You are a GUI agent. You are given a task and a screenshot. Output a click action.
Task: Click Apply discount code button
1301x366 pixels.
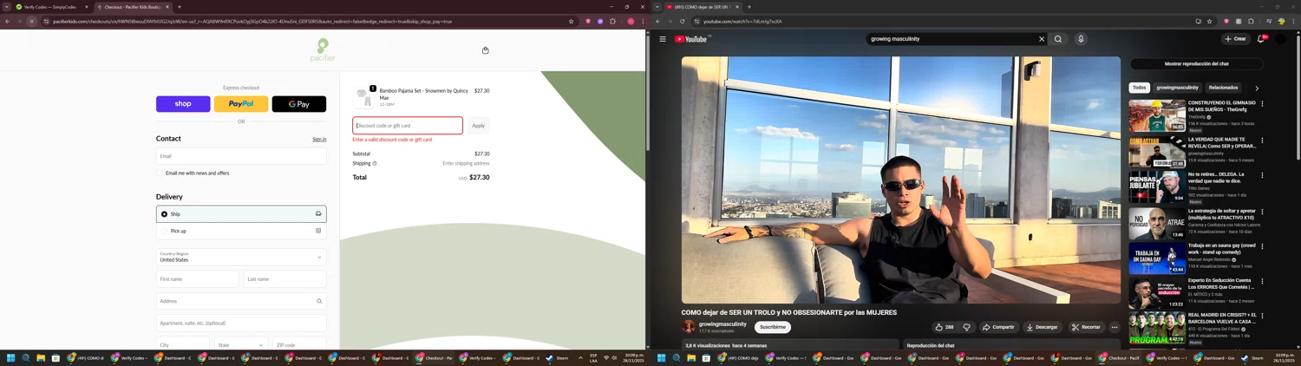pyautogui.click(x=478, y=126)
